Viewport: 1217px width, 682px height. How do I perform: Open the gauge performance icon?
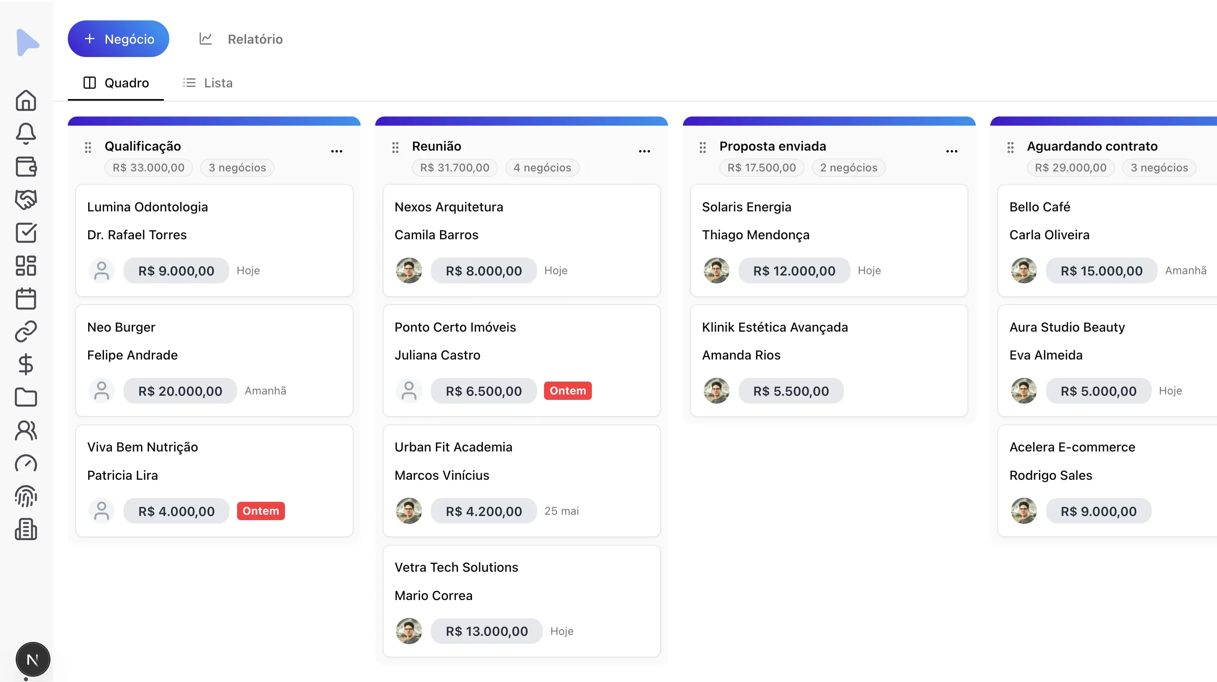pyautogui.click(x=25, y=464)
